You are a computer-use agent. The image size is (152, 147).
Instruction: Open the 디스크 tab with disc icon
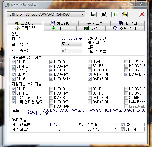[60, 28]
